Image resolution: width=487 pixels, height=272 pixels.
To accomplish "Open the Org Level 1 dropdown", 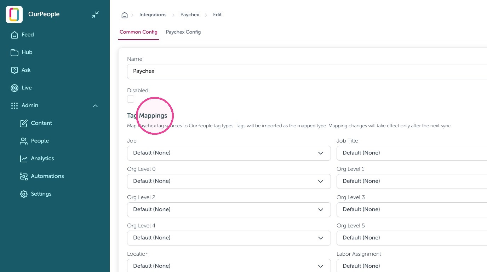I will click(x=412, y=181).
